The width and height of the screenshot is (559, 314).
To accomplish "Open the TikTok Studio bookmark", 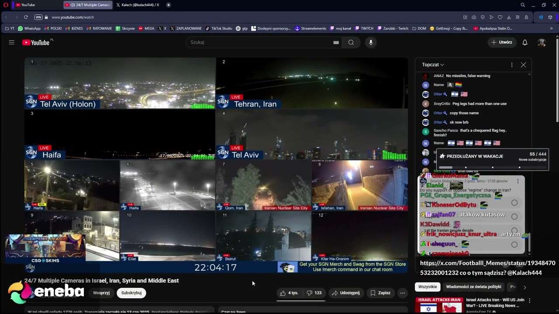I will 219,28.
